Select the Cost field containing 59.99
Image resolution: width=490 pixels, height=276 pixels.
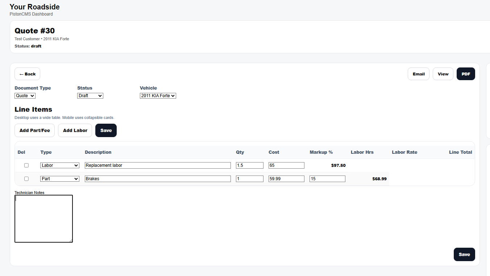(x=286, y=178)
